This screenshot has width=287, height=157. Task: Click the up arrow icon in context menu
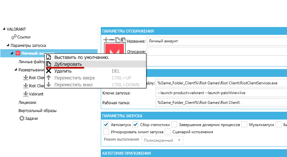click(x=49, y=78)
